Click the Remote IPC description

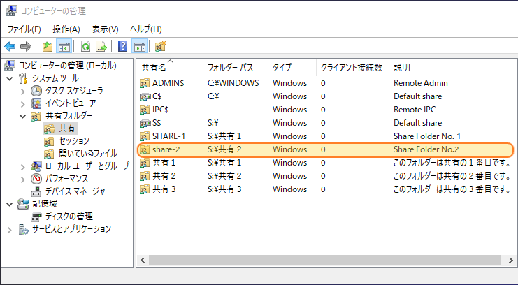tap(415, 110)
